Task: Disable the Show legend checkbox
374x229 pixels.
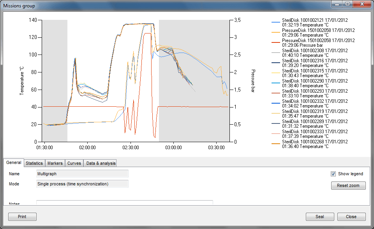Action: pos(333,174)
